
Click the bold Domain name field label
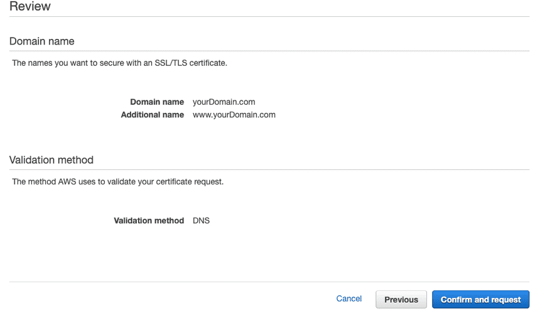click(x=157, y=102)
